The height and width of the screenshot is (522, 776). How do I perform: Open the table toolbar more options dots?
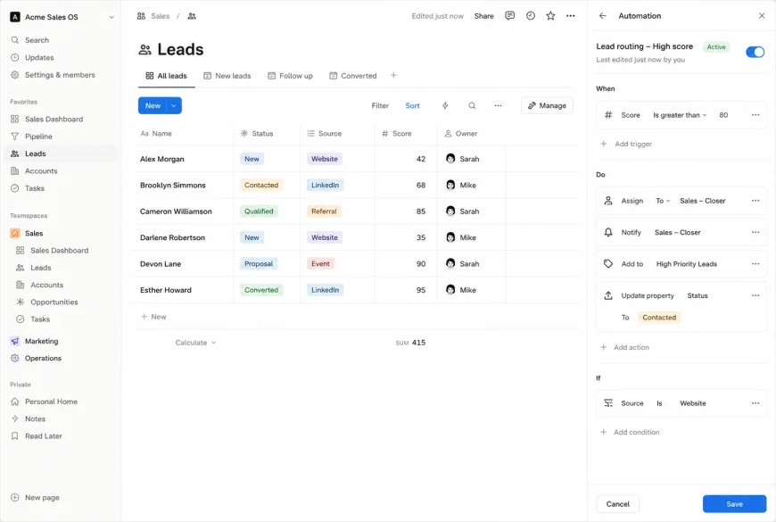tap(498, 105)
